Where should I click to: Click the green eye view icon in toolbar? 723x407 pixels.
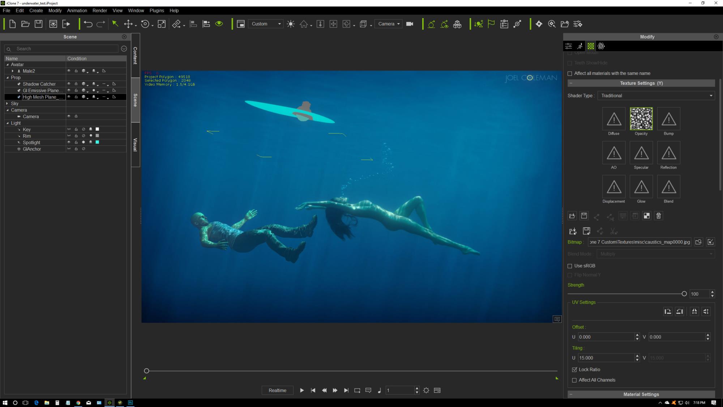(219, 24)
